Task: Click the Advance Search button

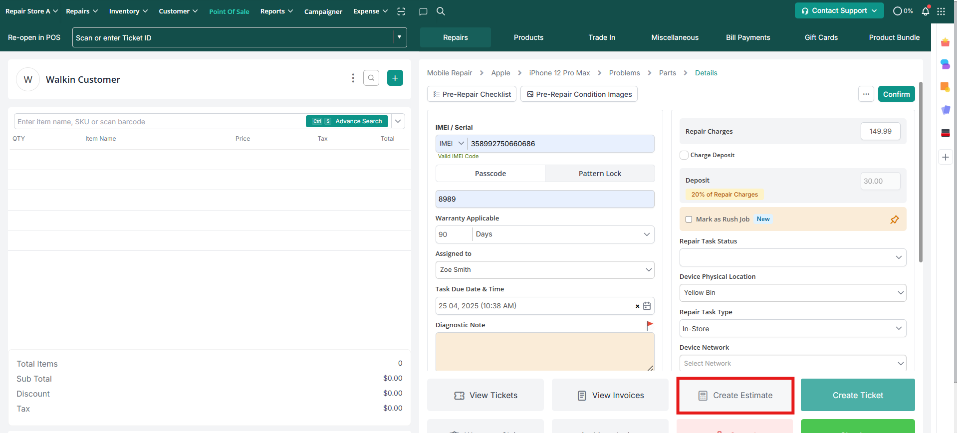Action: 347,121
